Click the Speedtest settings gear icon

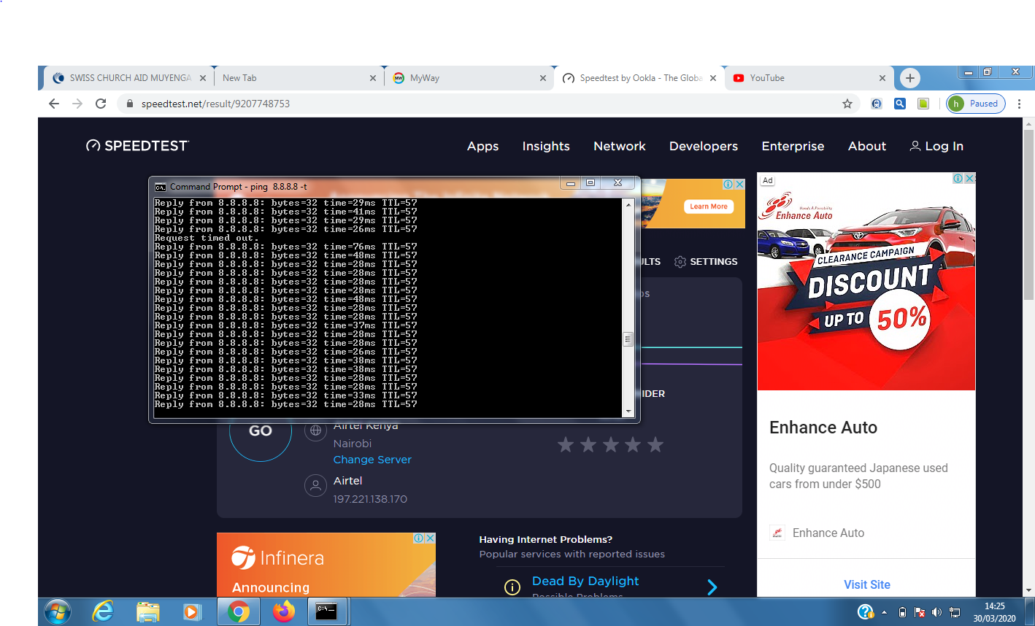[x=680, y=262]
